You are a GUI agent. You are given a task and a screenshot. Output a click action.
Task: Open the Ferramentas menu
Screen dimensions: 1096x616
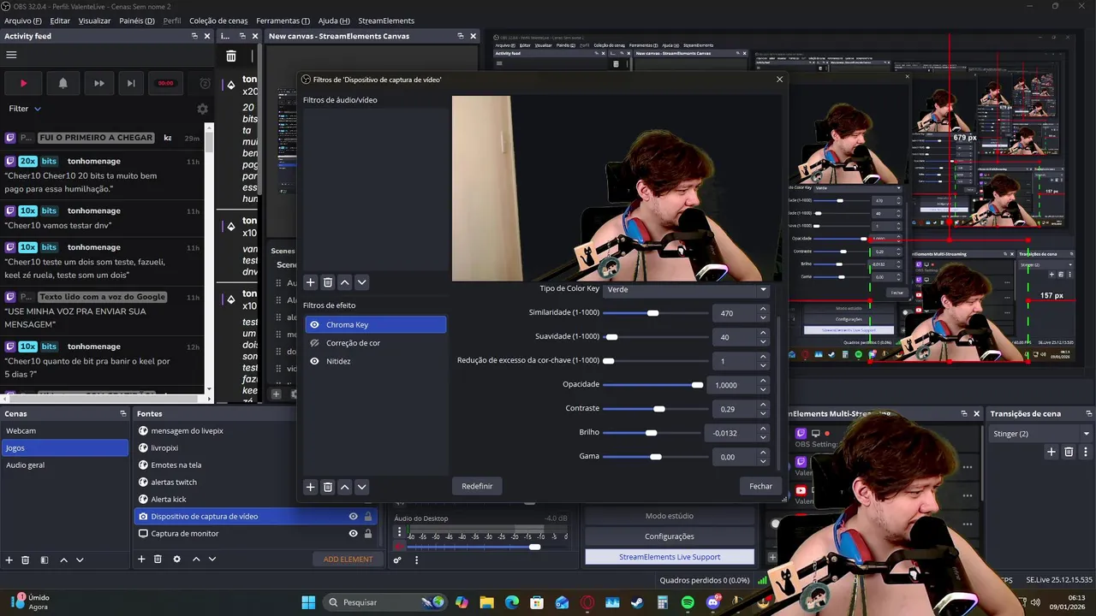tap(283, 21)
